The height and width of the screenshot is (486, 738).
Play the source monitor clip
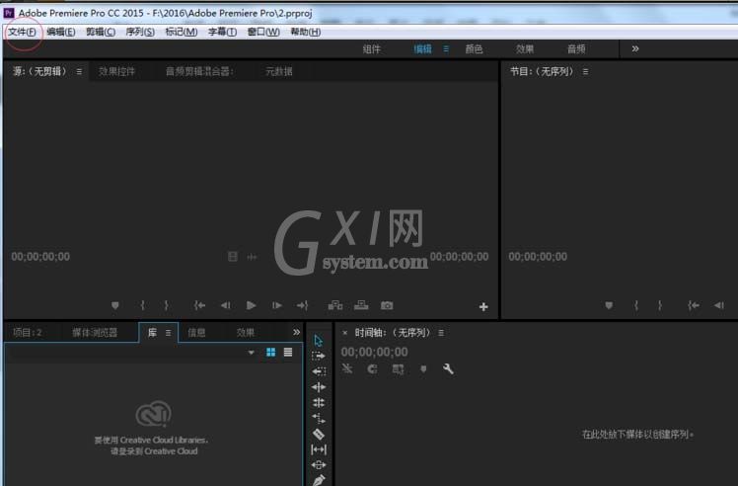(251, 305)
